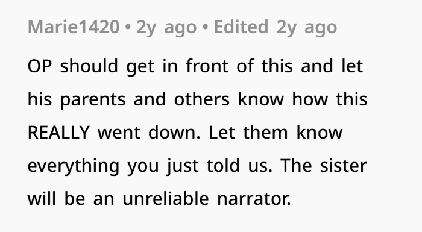The width and height of the screenshot is (422, 232).
Task: Click the word "told" in the fourth line
Action: 223,165
